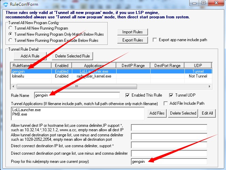Click the rule list left scroll arrow
Screen dimensions: 226x170
[13, 86]
